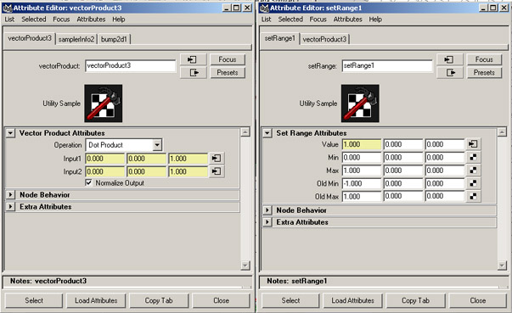Click the output connection icon in setRange1 editor
Image resolution: width=512 pixels, height=313 pixels.
point(450,72)
